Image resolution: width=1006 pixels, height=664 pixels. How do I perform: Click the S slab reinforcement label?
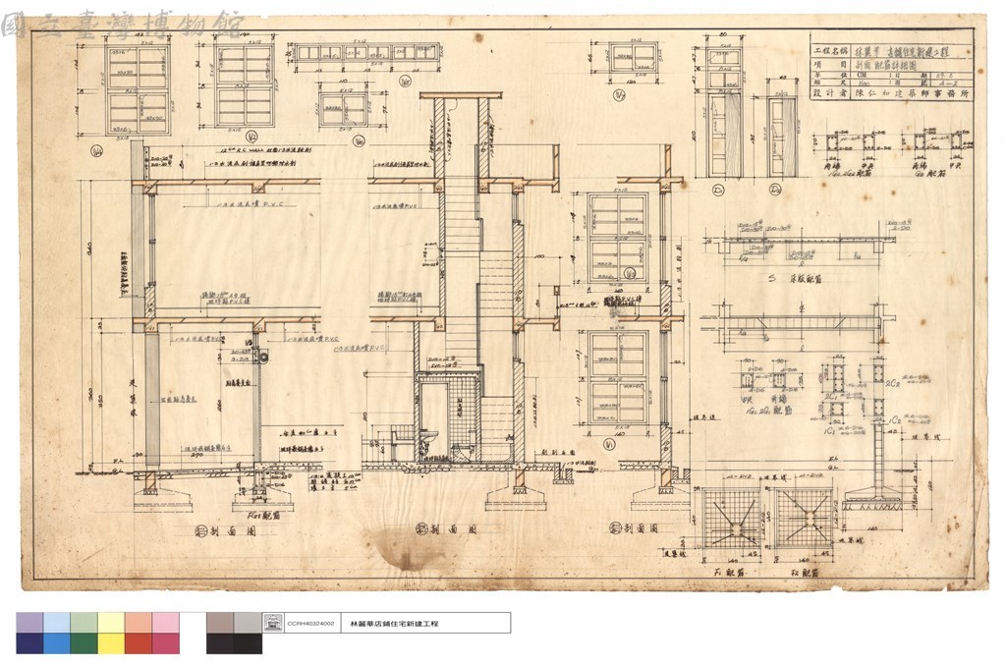click(x=796, y=279)
